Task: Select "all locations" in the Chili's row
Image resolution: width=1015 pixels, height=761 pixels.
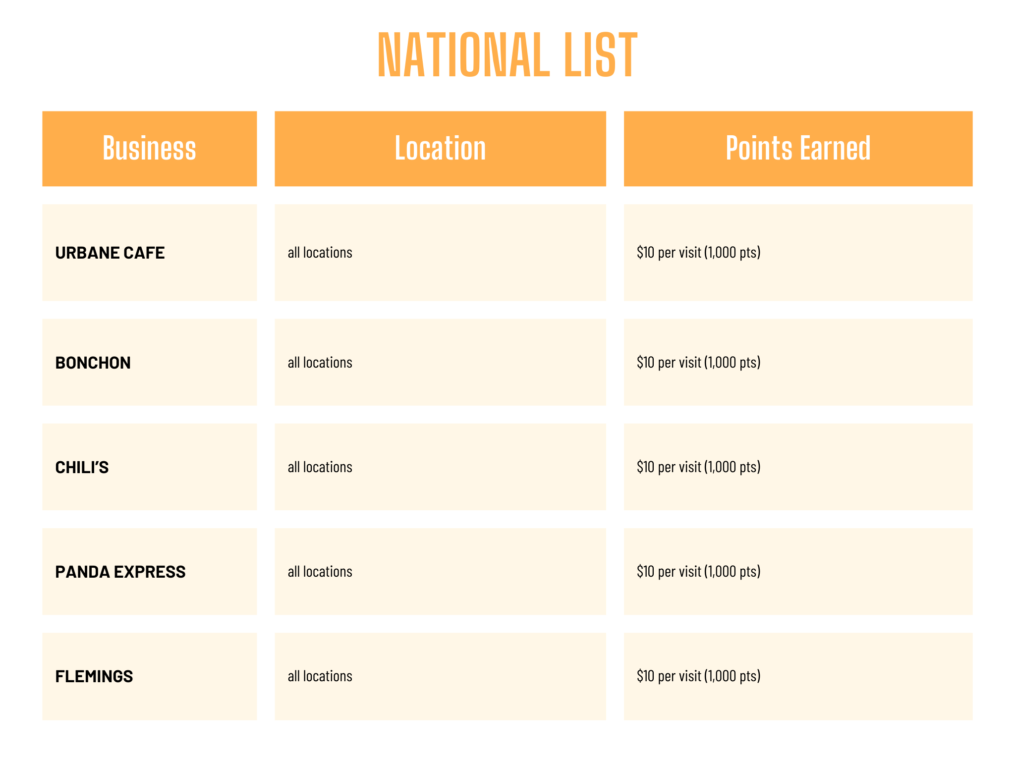Action: pos(320,467)
